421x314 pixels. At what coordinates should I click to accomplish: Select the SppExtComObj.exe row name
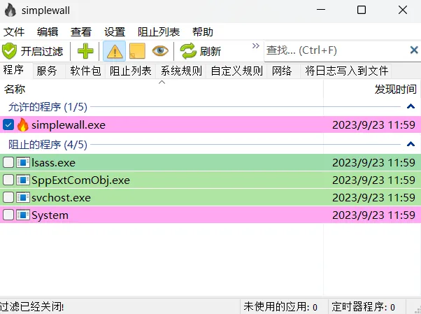coord(80,180)
